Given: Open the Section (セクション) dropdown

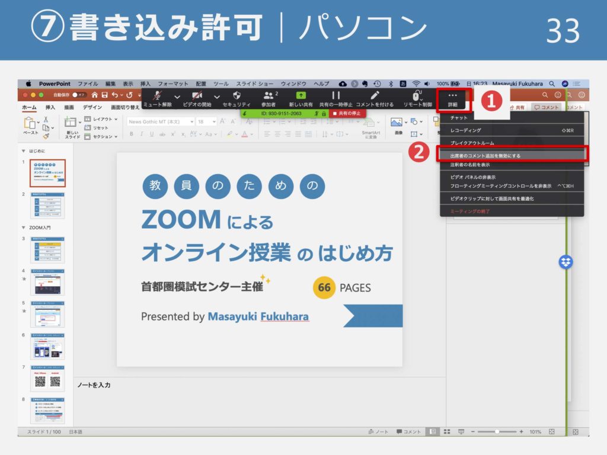Looking at the screenshot, I should coord(101,136).
